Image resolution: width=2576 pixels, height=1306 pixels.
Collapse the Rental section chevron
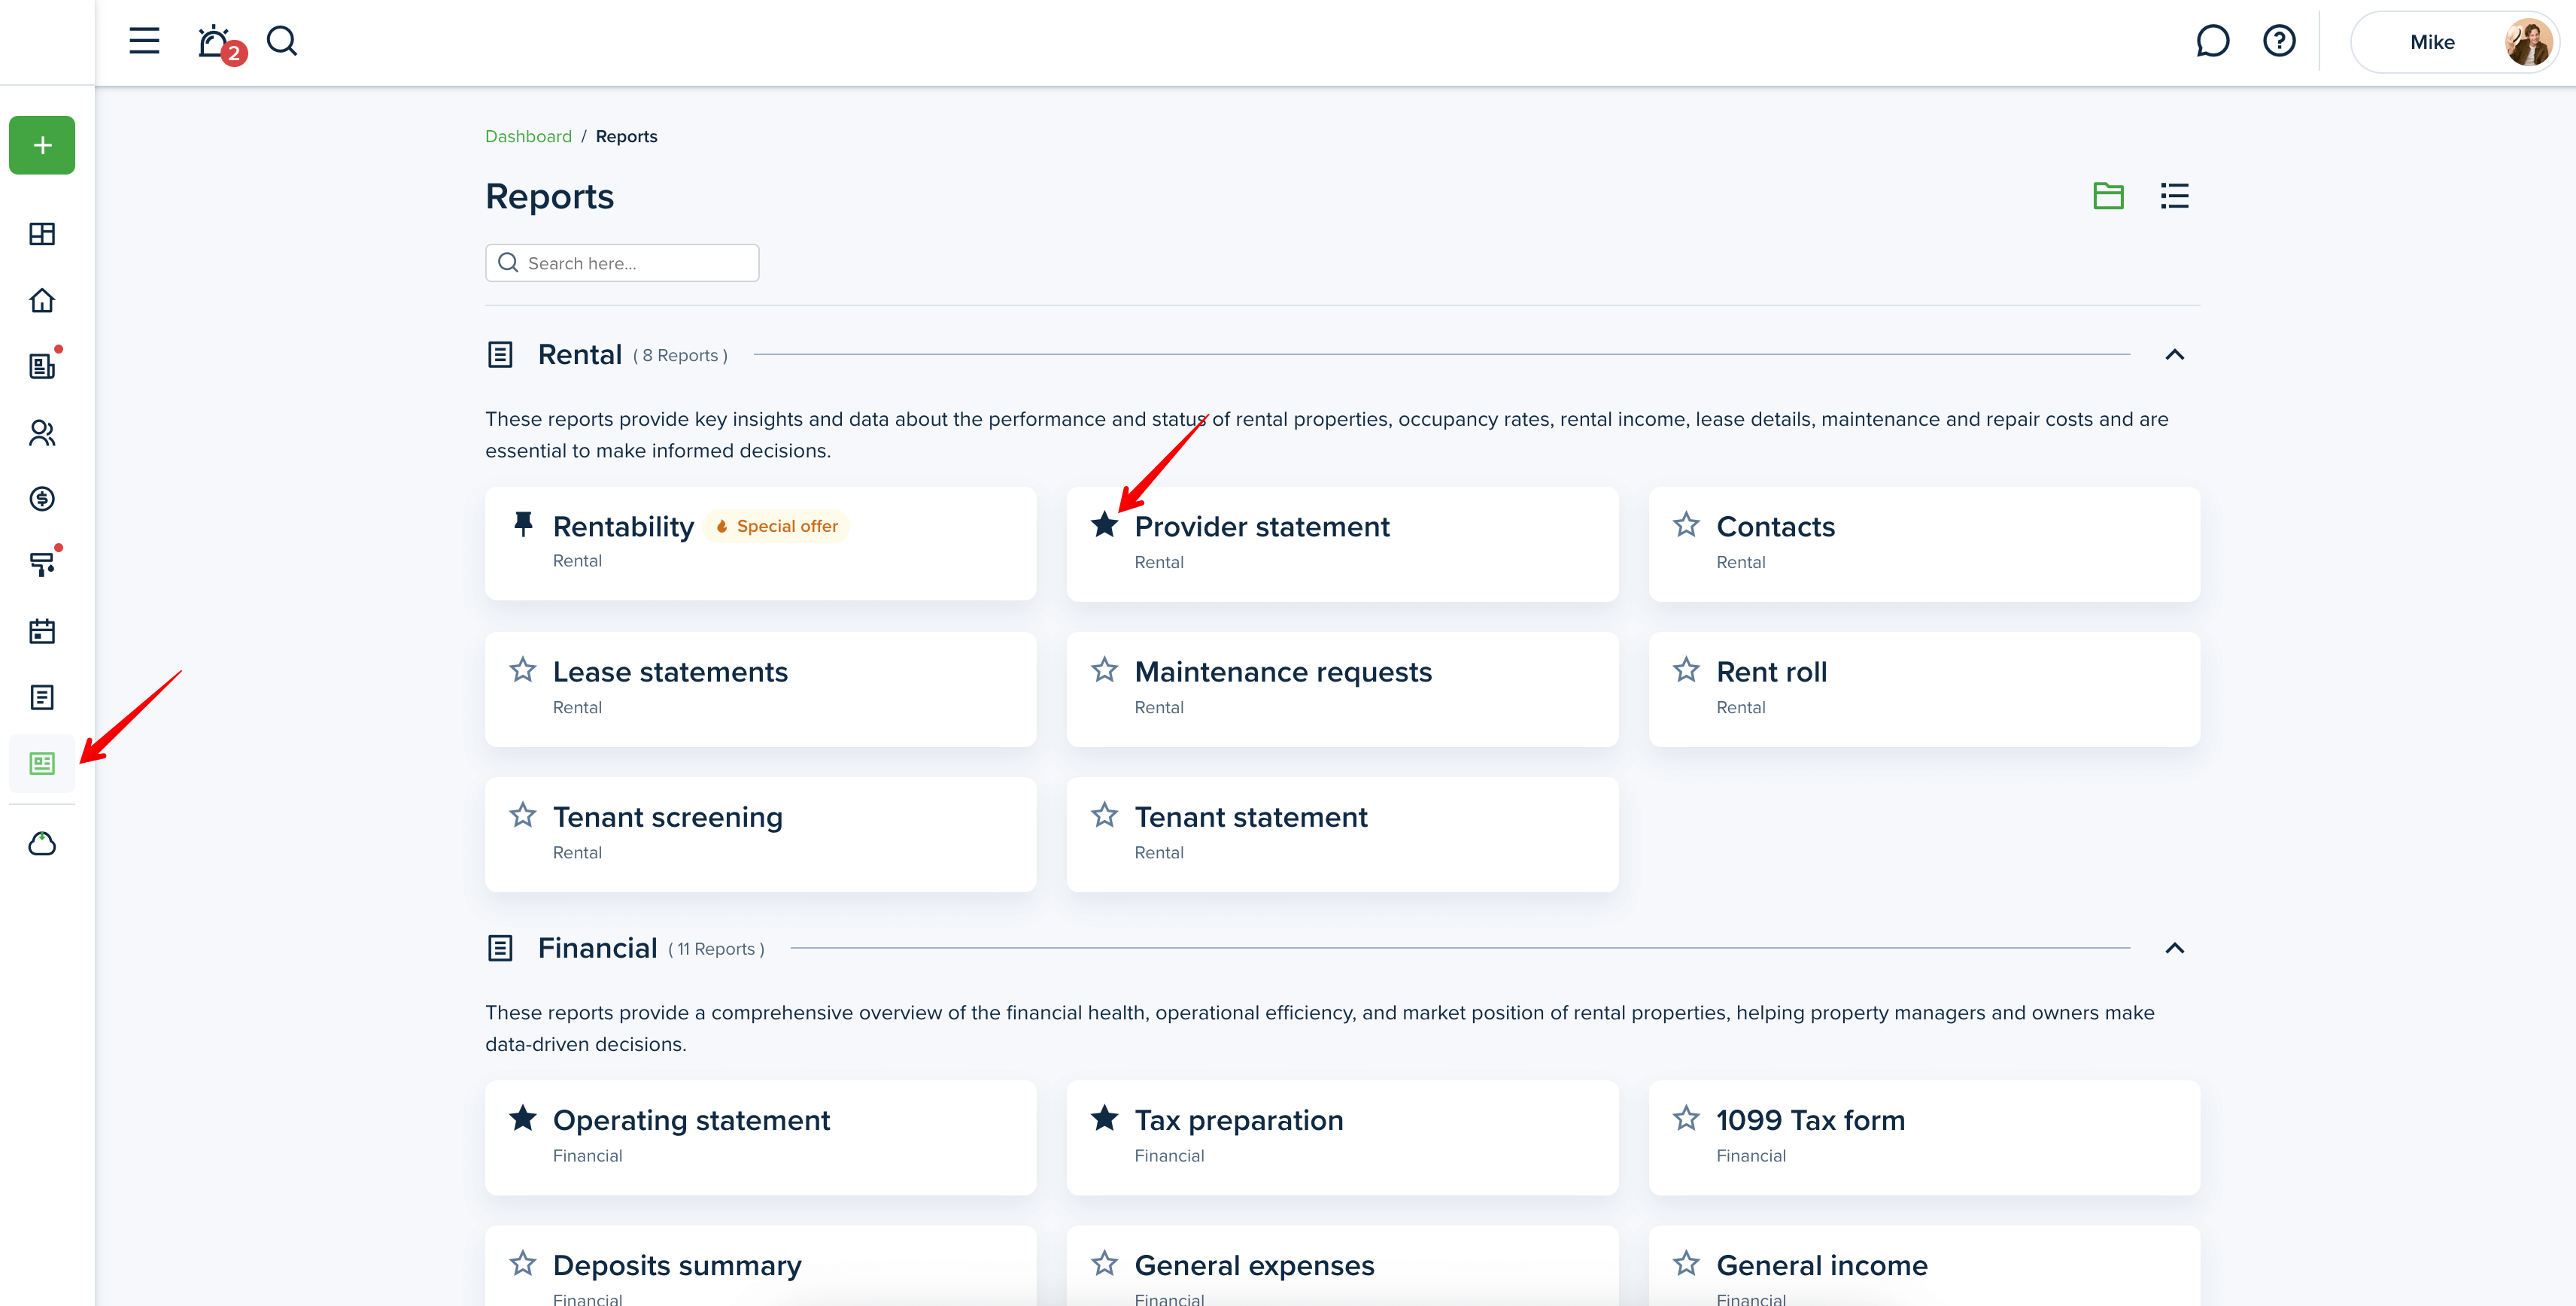coord(2174,355)
